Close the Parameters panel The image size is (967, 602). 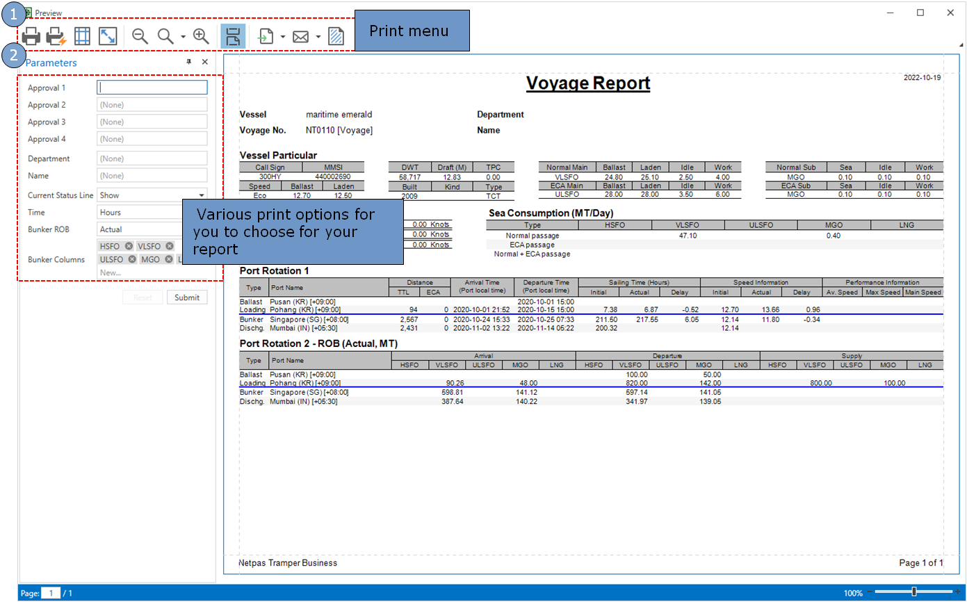tap(205, 63)
